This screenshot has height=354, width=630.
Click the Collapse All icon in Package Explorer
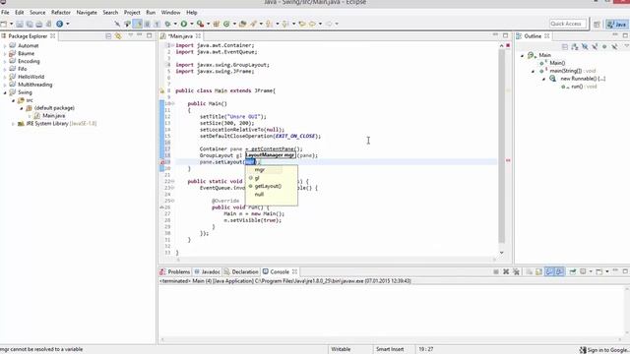tap(108, 36)
